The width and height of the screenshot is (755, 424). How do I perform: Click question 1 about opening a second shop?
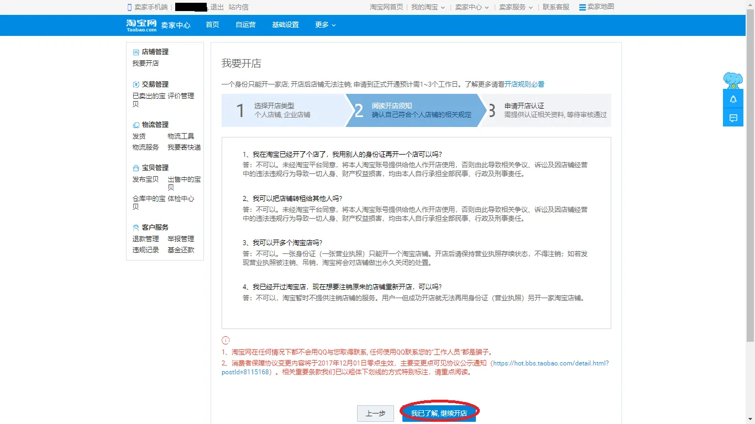pyautogui.click(x=342, y=155)
